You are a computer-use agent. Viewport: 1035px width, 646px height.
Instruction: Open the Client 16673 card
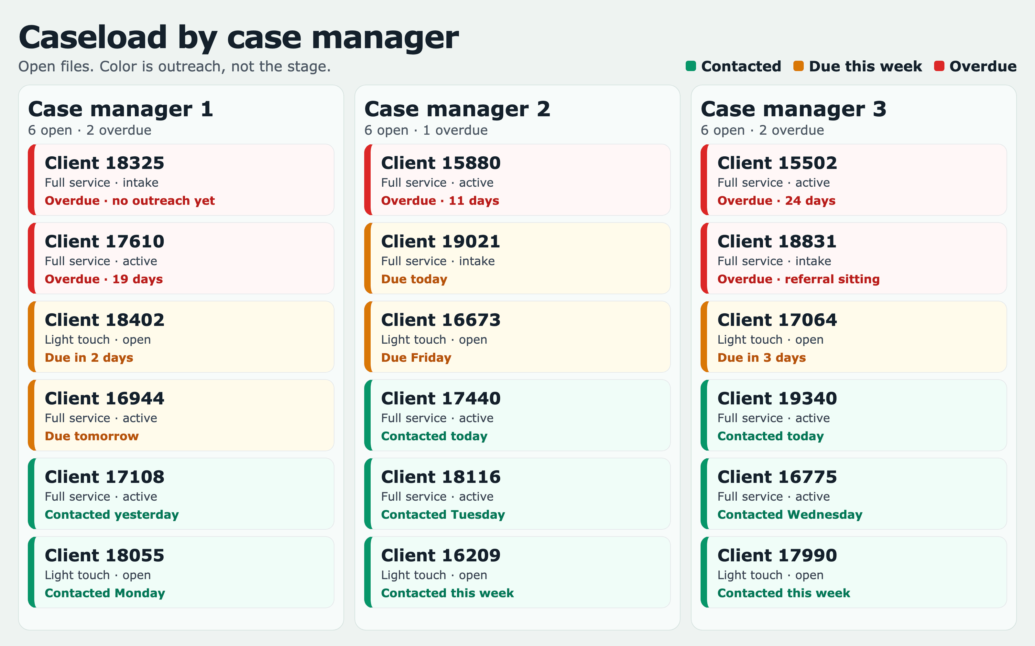pyautogui.click(x=517, y=337)
